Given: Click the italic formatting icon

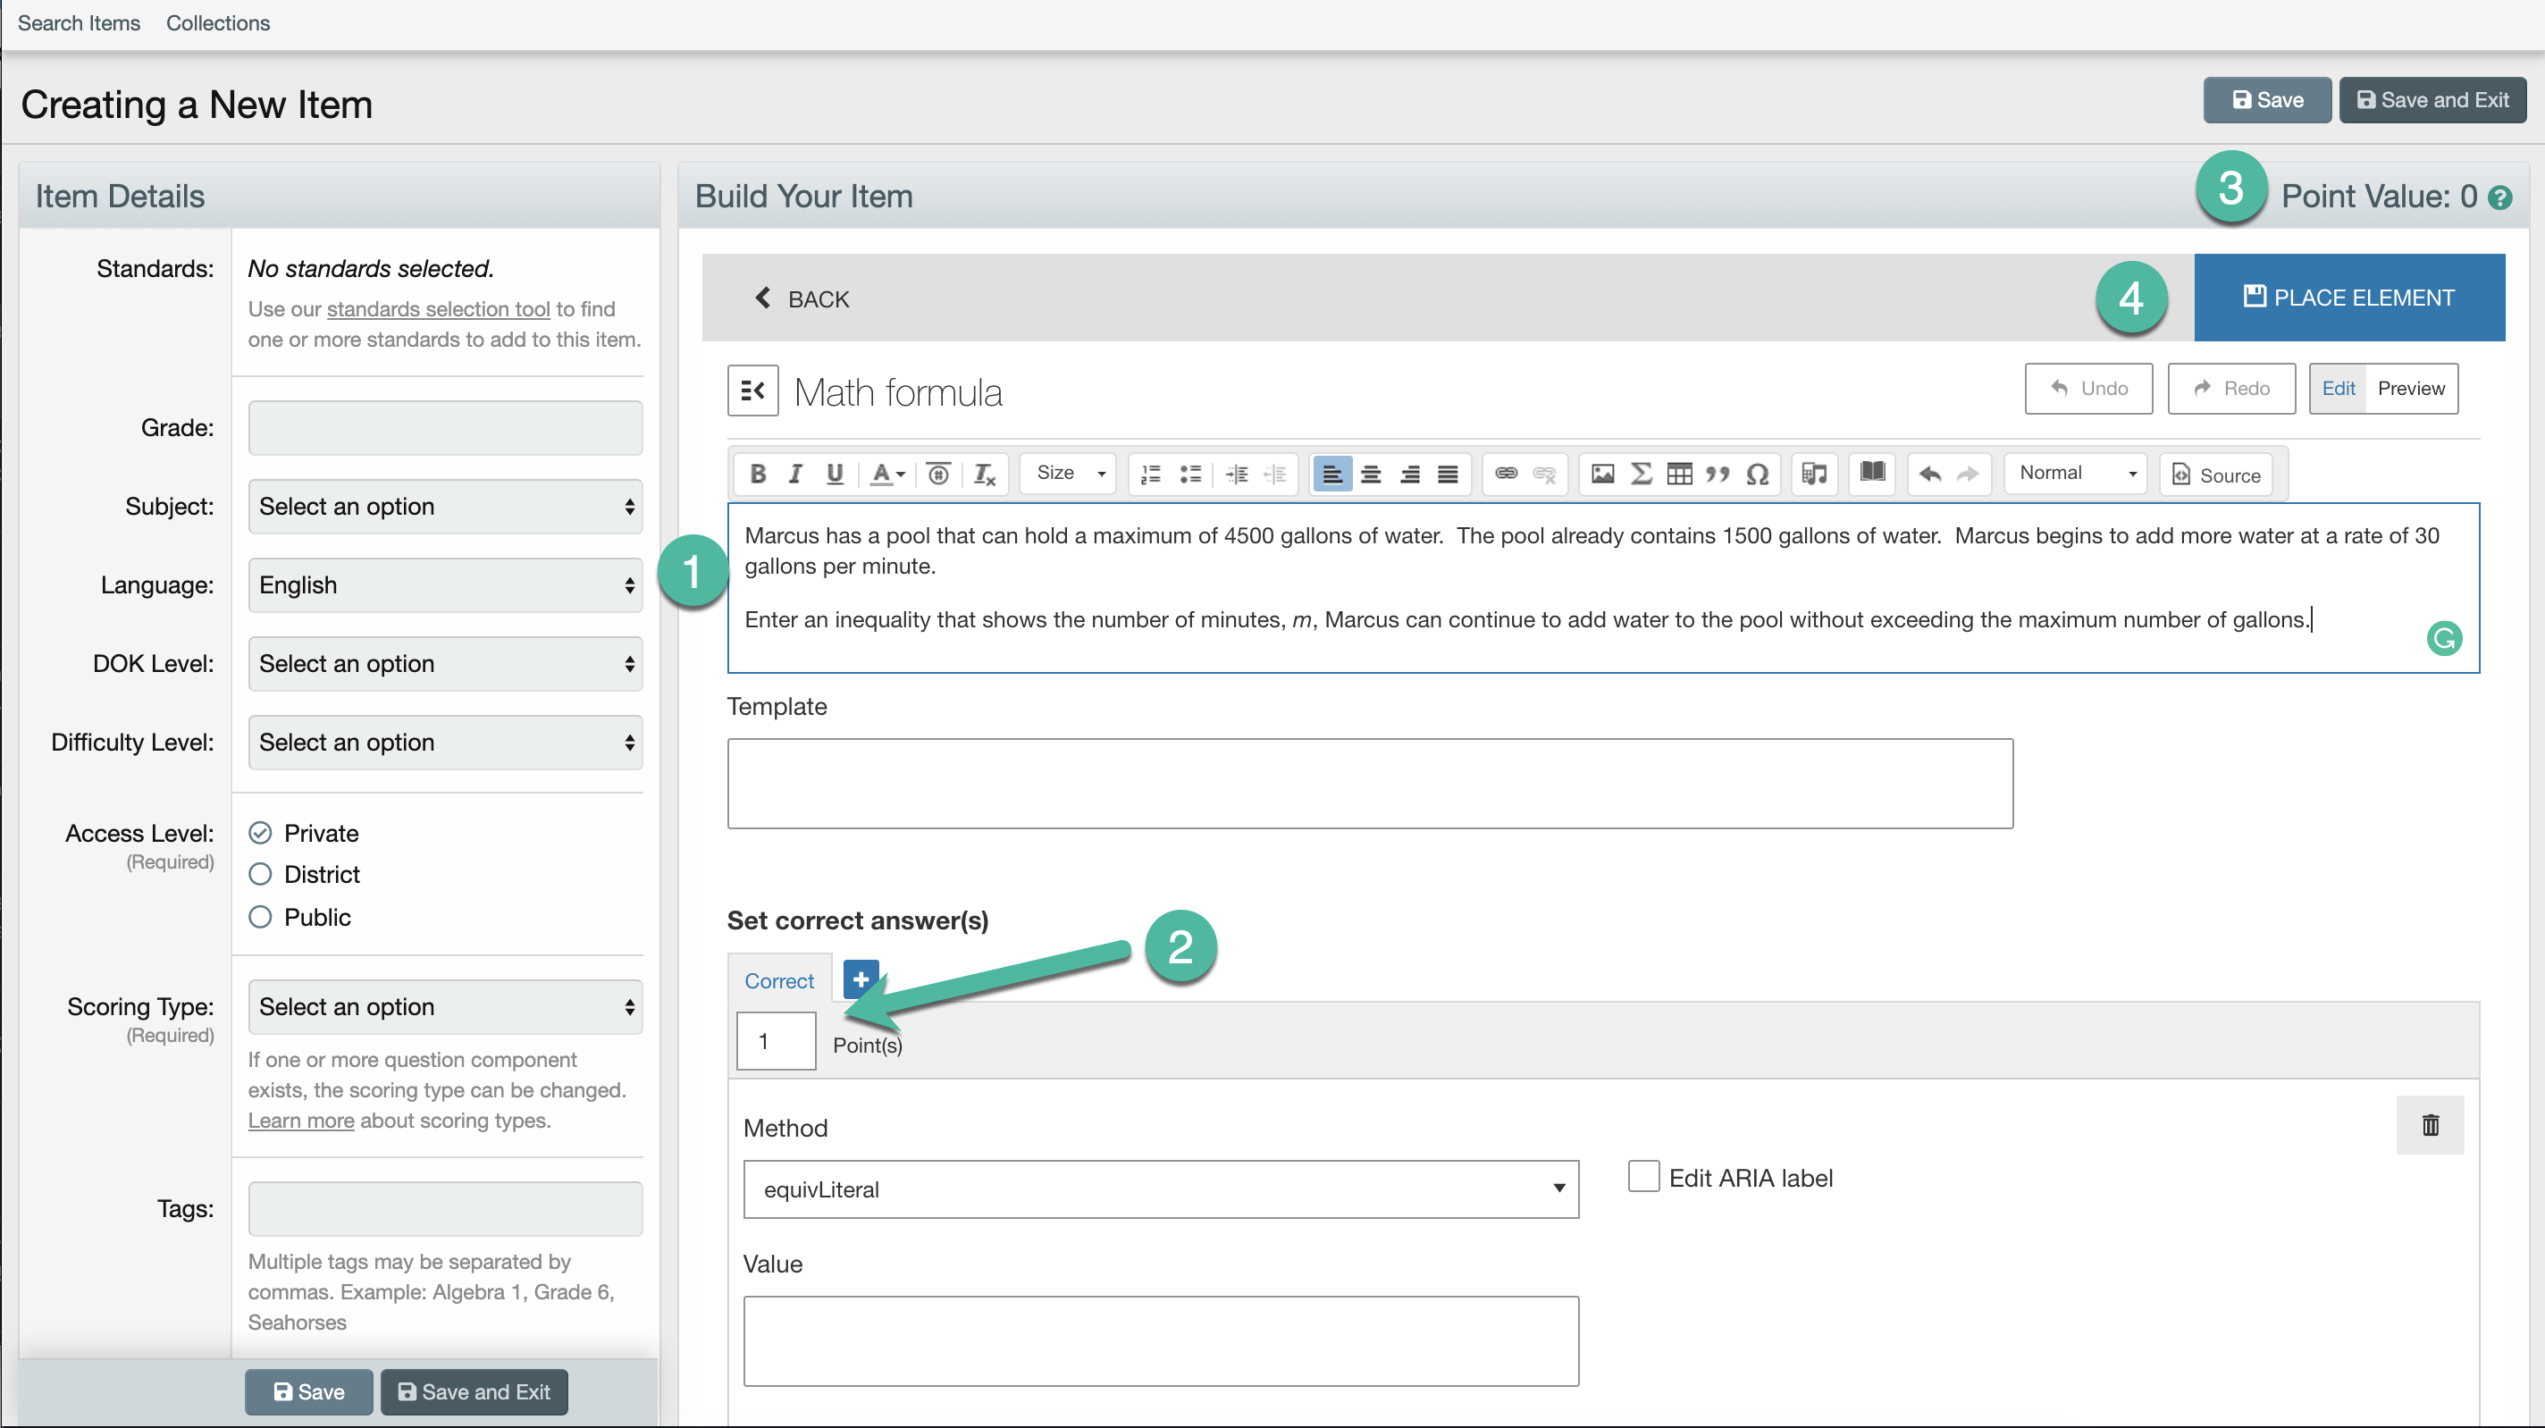Looking at the screenshot, I should click(x=795, y=475).
